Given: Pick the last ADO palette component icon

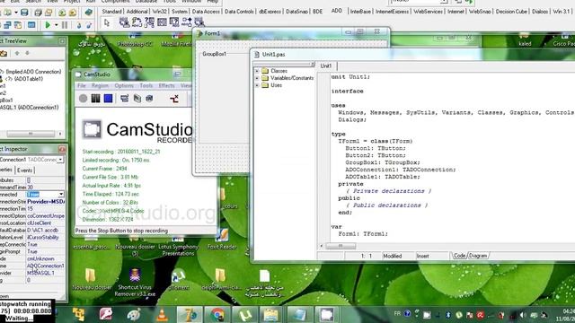Looking at the screenshot, I should point(199,22).
